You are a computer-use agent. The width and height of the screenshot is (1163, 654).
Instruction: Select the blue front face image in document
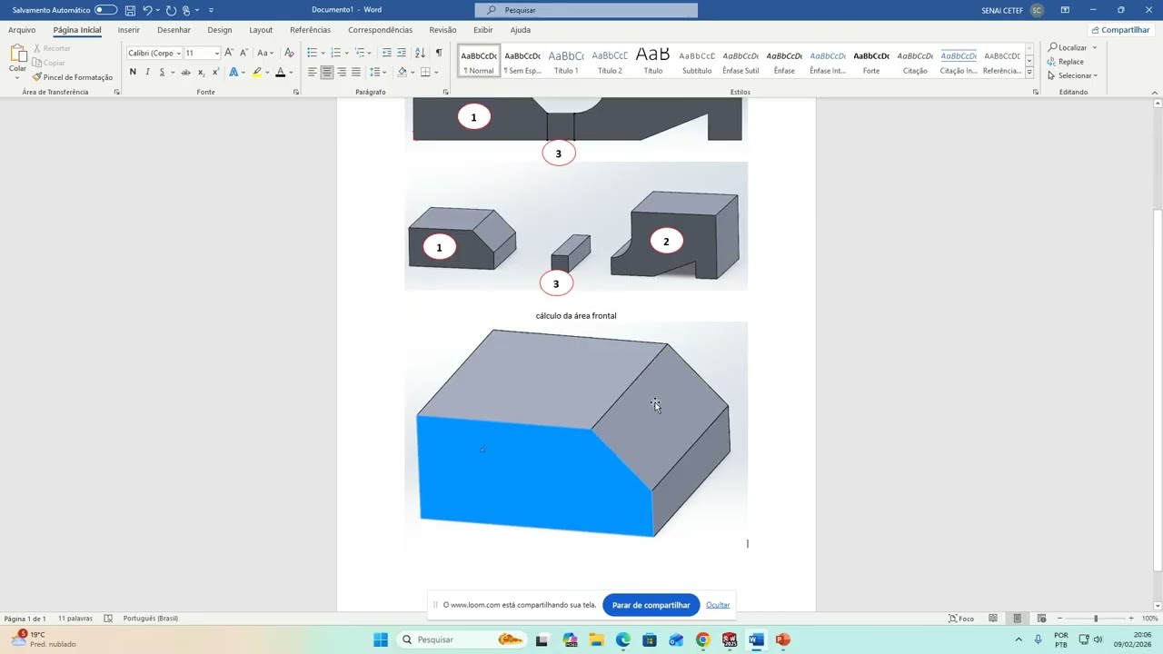[576, 435]
